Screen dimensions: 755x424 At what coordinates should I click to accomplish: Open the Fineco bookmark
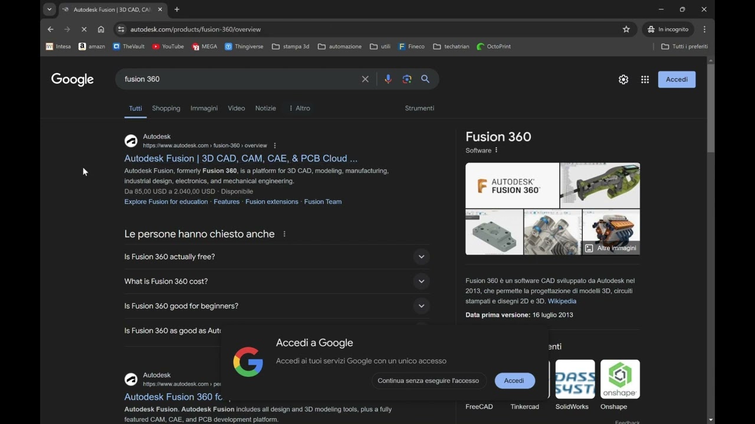411,47
